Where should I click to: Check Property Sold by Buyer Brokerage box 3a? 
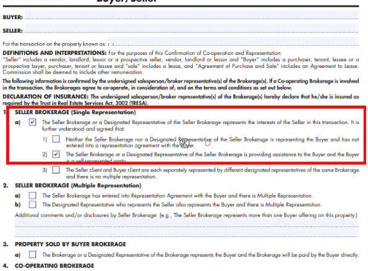32,254
